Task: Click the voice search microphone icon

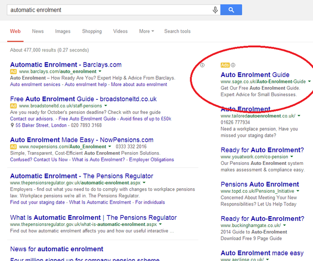Action: pyautogui.click(x=215, y=10)
